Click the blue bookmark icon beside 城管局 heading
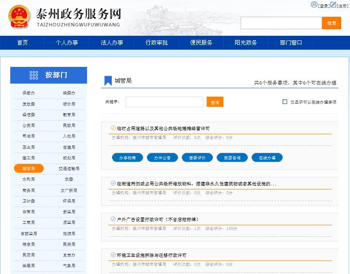This screenshot has height=274, width=350. (x=108, y=81)
